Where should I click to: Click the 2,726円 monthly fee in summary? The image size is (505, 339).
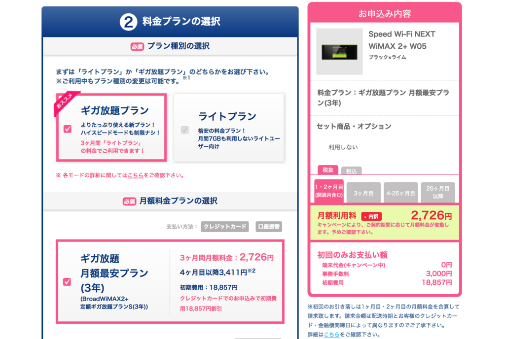(x=432, y=215)
